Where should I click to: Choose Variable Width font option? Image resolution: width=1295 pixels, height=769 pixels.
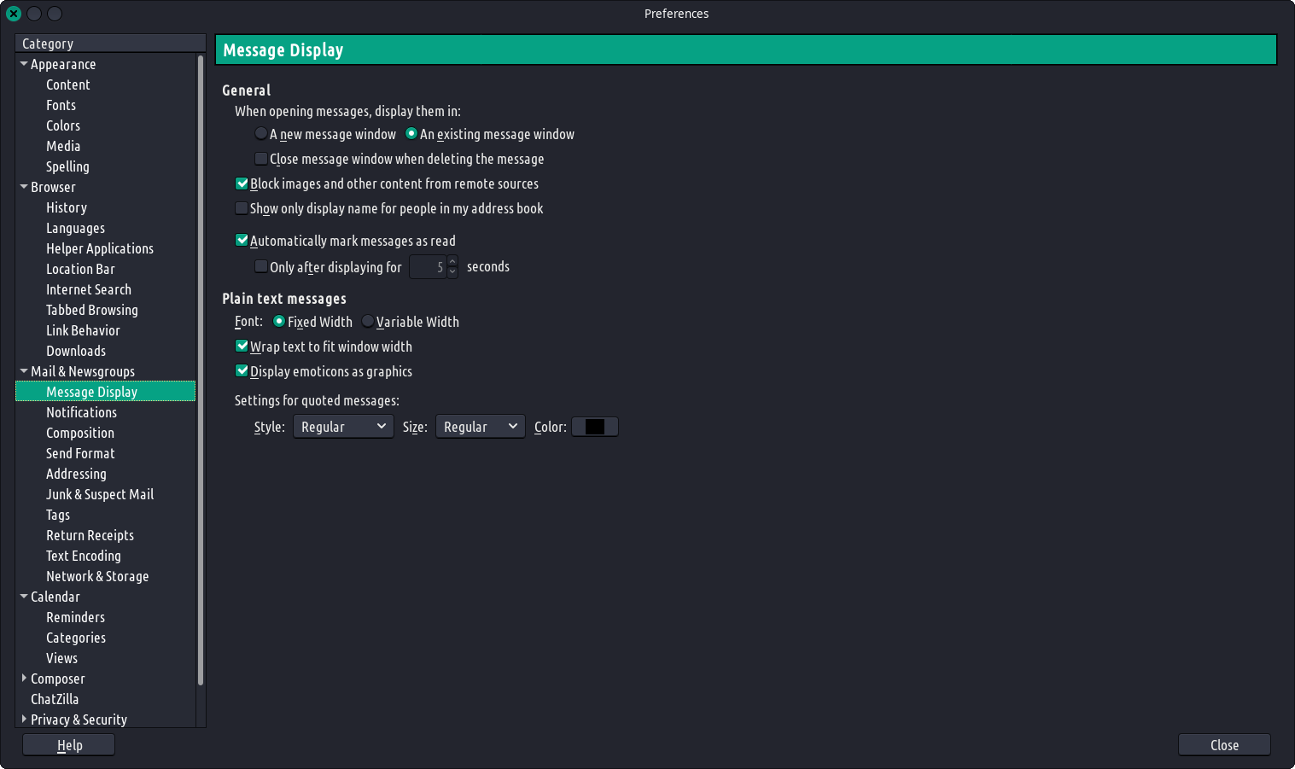click(x=368, y=322)
